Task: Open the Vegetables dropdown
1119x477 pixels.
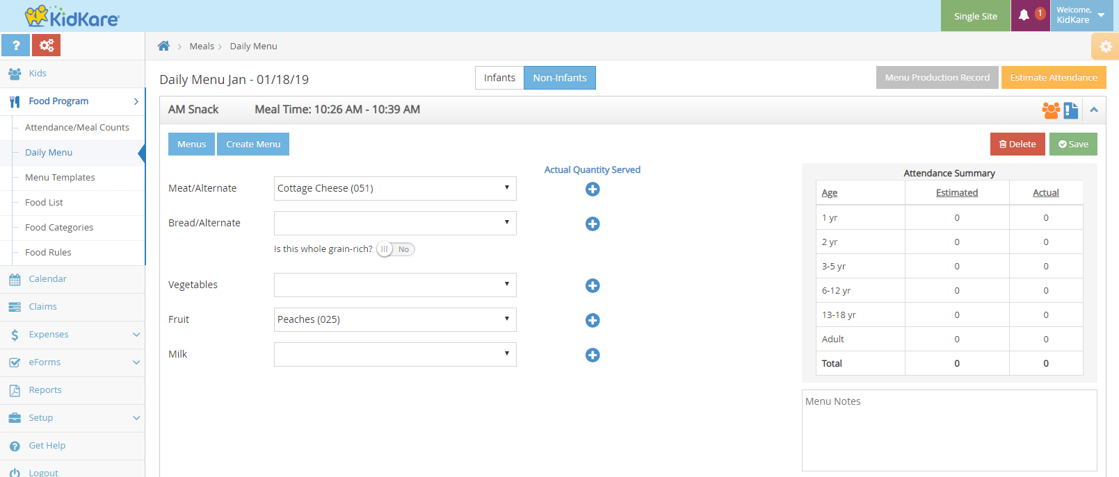Action: point(395,285)
